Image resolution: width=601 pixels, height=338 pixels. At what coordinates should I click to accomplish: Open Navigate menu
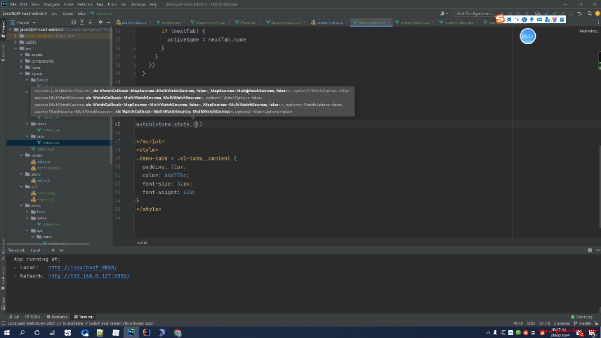pos(51,4)
